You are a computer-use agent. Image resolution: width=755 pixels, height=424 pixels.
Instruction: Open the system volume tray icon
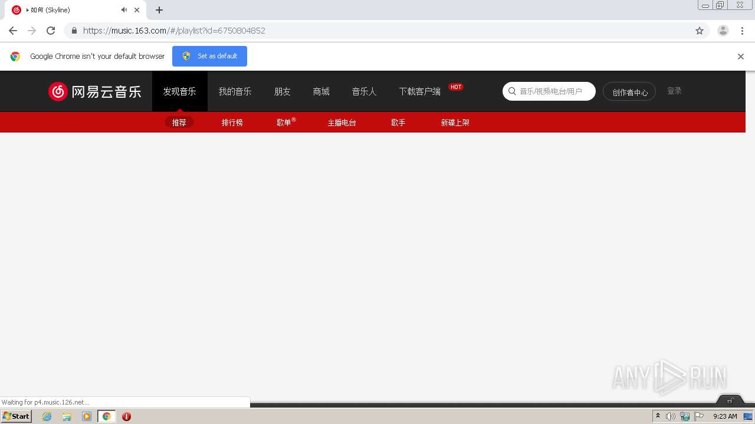pos(671,416)
